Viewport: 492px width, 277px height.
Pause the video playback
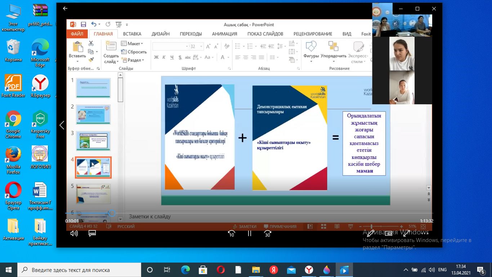point(249,233)
